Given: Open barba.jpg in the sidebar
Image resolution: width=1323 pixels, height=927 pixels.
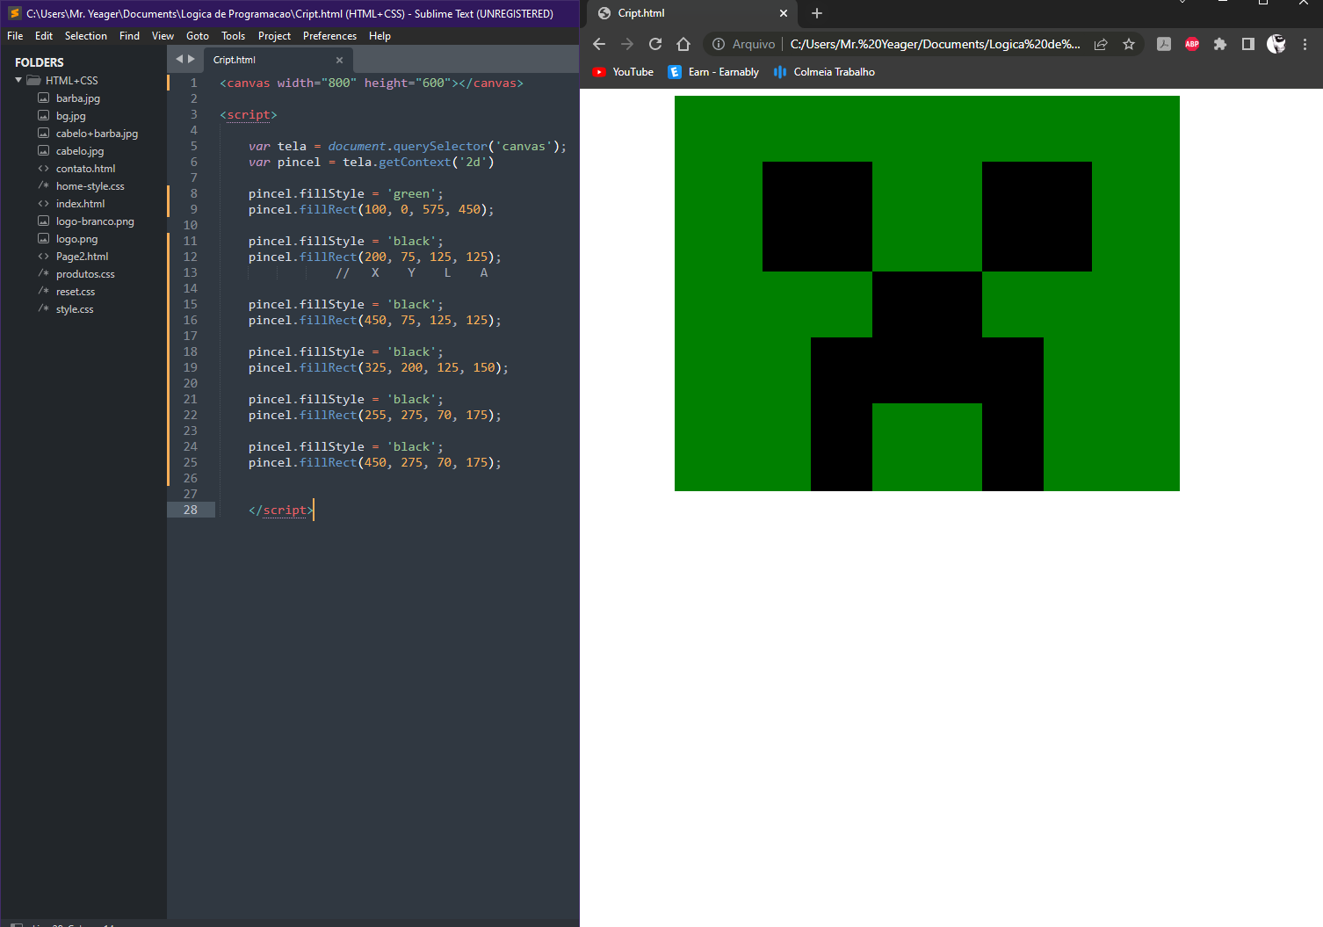Looking at the screenshot, I should point(78,98).
